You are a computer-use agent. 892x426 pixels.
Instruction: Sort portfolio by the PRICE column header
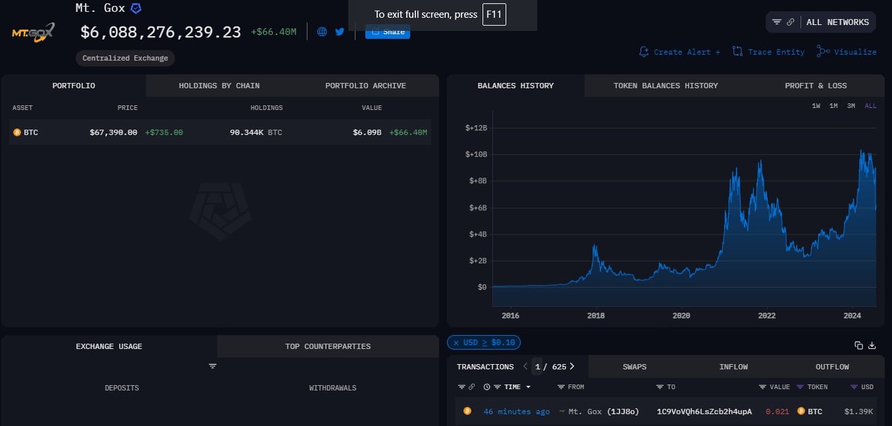128,108
